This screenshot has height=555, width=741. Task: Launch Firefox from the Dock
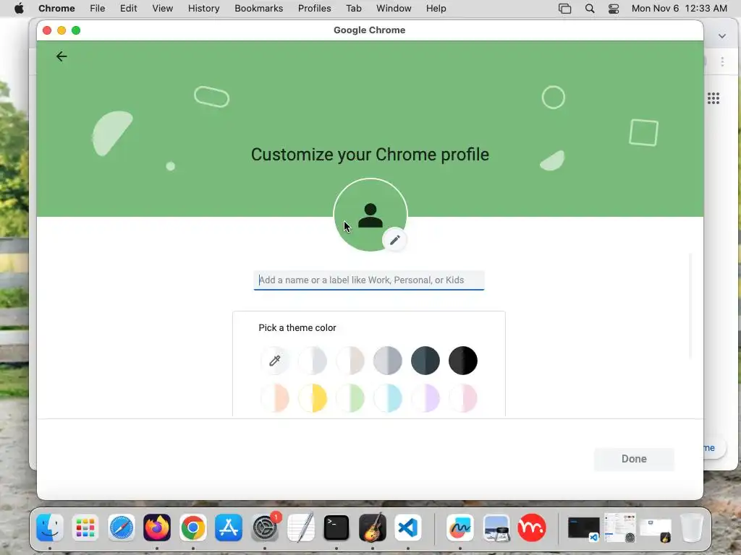(157, 527)
